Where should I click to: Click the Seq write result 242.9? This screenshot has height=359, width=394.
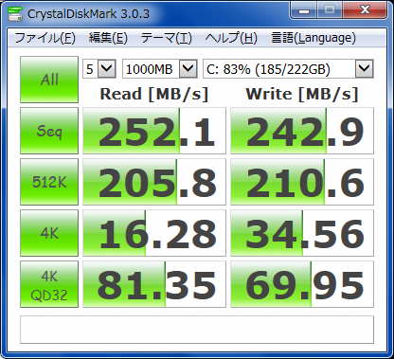302,131
